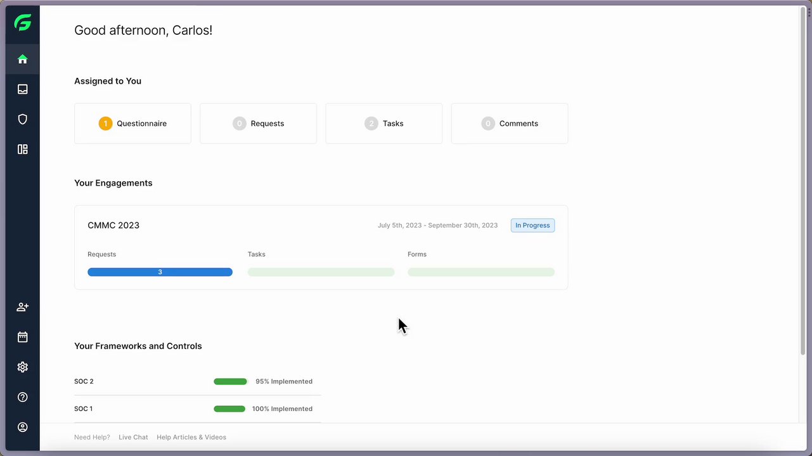Click the help question mark icon
Image resolution: width=812 pixels, height=456 pixels.
pos(23,397)
